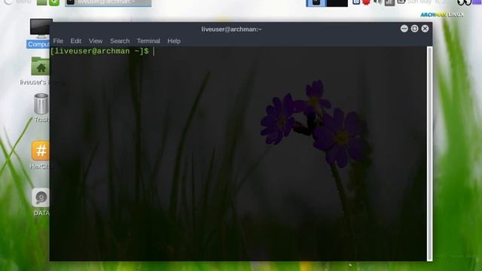
Task: Click the blue square tray icon left of red badge
Action: tap(356, 2)
